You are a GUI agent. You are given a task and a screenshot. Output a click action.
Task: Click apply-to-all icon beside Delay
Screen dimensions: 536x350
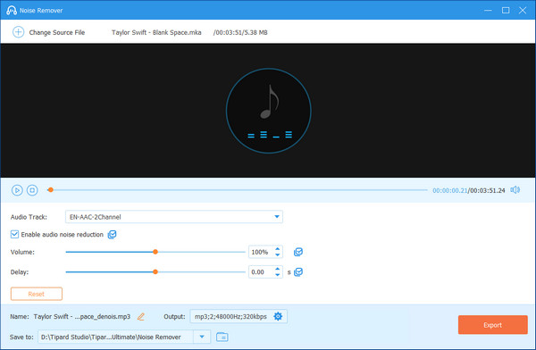[x=298, y=272]
